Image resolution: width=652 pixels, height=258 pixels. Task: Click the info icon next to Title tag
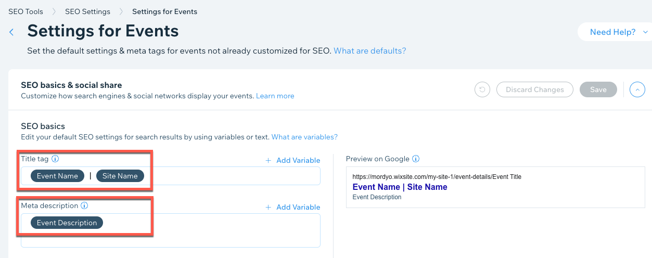pos(56,159)
